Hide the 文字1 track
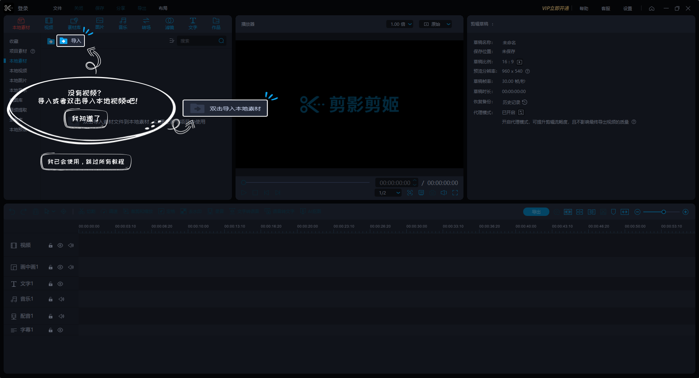 point(60,284)
